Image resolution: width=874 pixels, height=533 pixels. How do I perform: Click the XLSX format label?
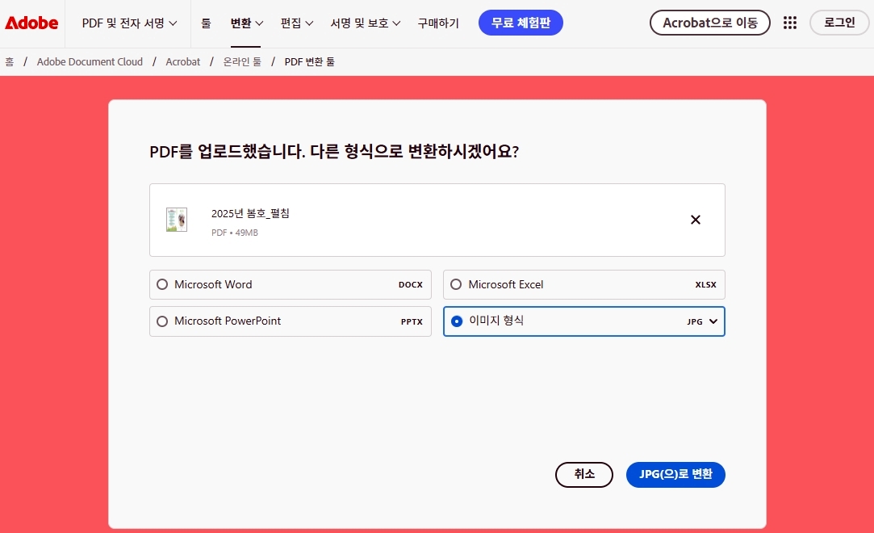point(705,284)
